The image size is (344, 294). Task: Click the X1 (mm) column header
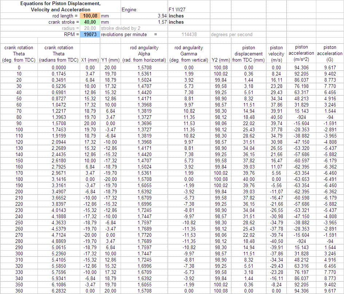(90, 60)
